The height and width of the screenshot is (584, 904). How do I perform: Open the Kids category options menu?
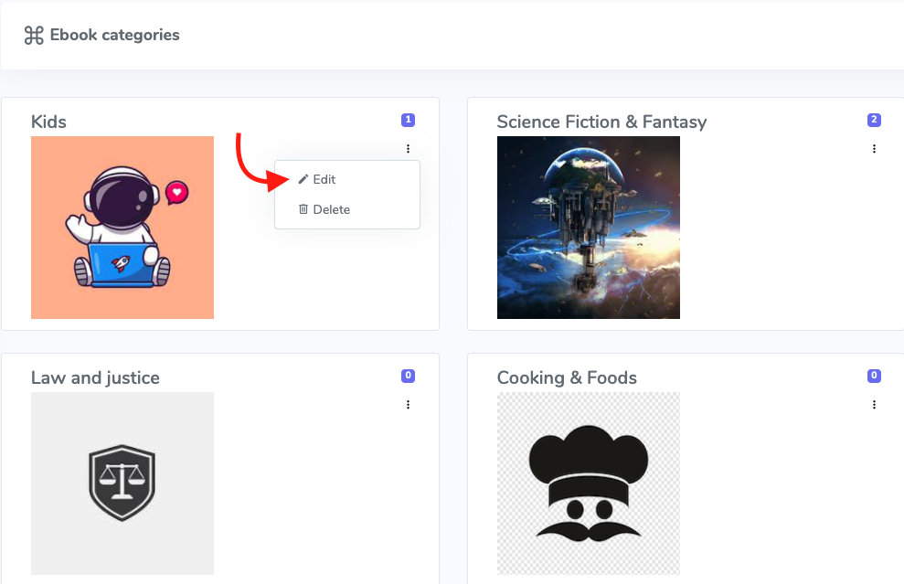click(408, 148)
